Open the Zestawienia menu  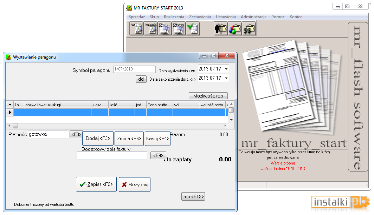(200, 17)
